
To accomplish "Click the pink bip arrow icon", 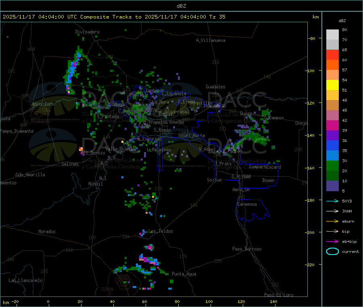I will [x=332, y=231].
